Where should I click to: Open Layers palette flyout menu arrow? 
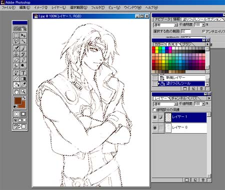pyautogui.click(x=209, y=98)
